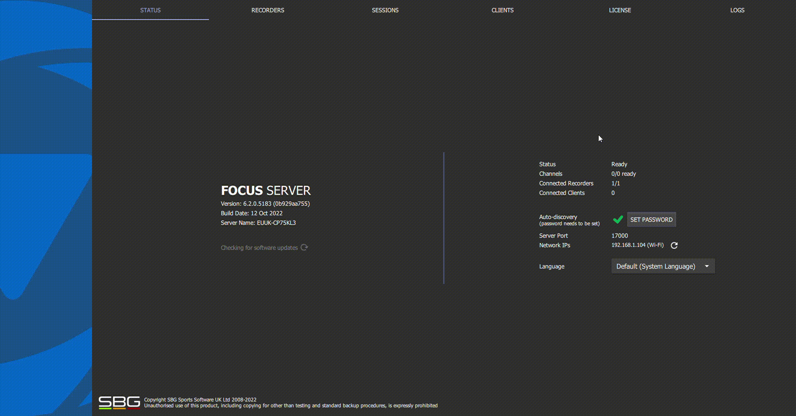Click the version number text
This screenshot has width=796, height=416.
point(265,204)
